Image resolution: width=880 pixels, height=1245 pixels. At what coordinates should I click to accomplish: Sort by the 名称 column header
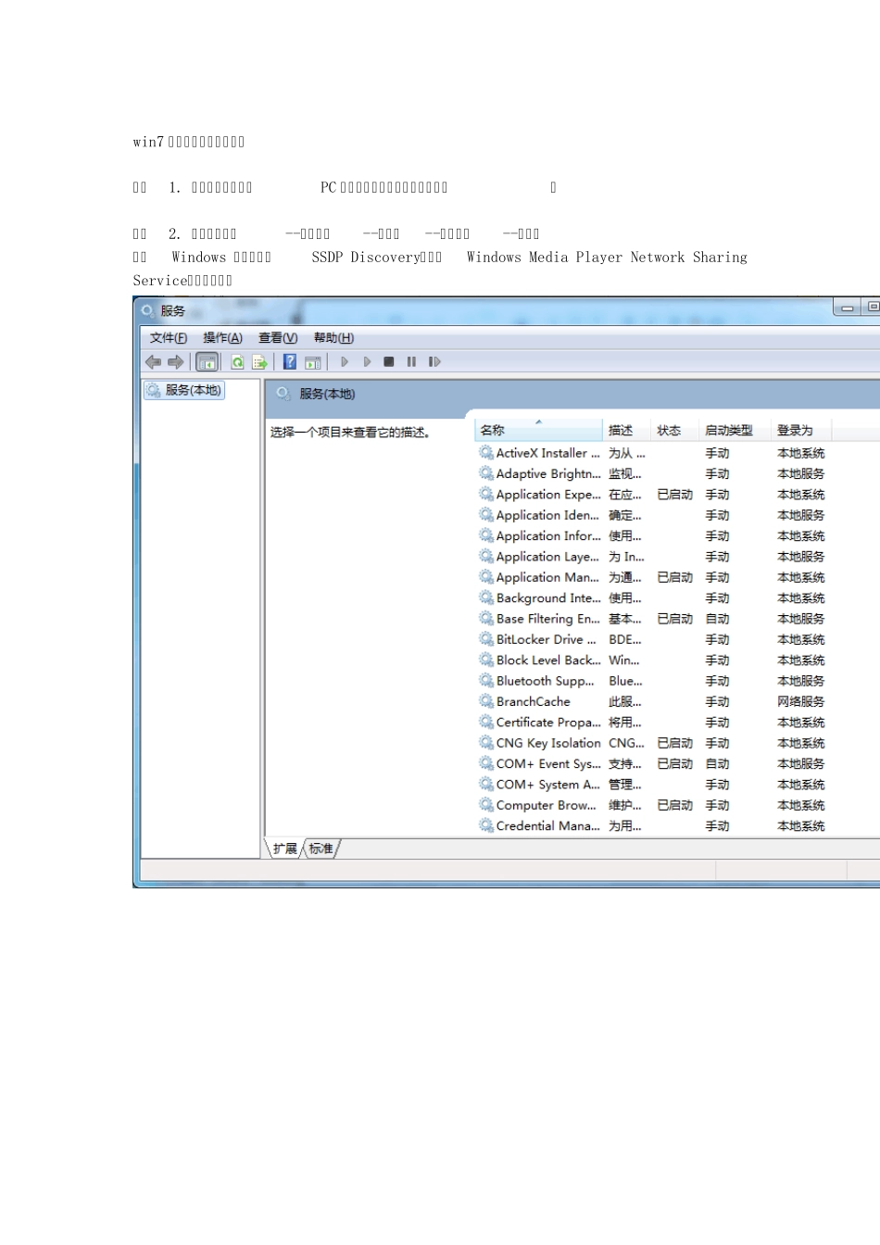click(538, 431)
